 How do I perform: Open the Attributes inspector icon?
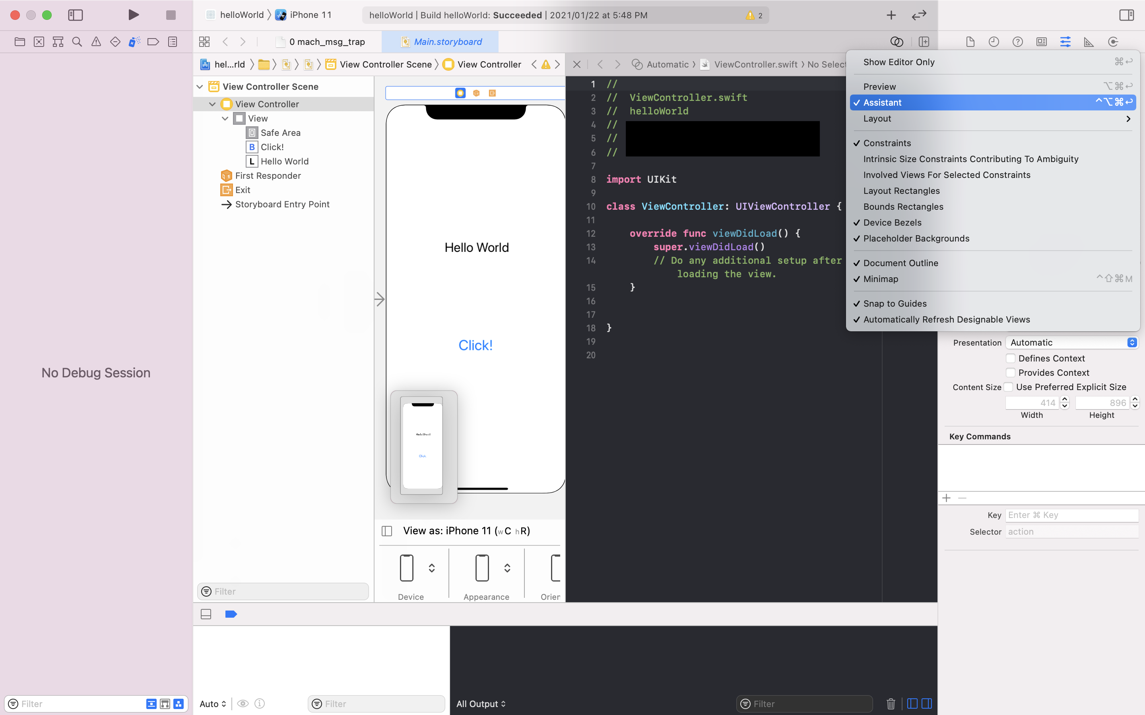click(1065, 42)
